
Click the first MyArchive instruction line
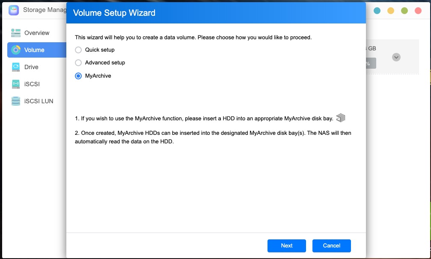(204, 118)
